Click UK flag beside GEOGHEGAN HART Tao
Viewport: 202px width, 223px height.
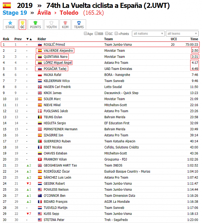[x=40, y=165]
